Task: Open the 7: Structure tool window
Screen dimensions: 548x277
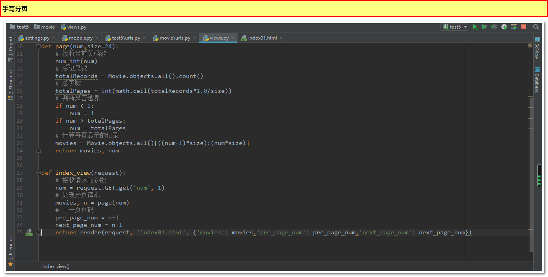Action: click(11, 85)
